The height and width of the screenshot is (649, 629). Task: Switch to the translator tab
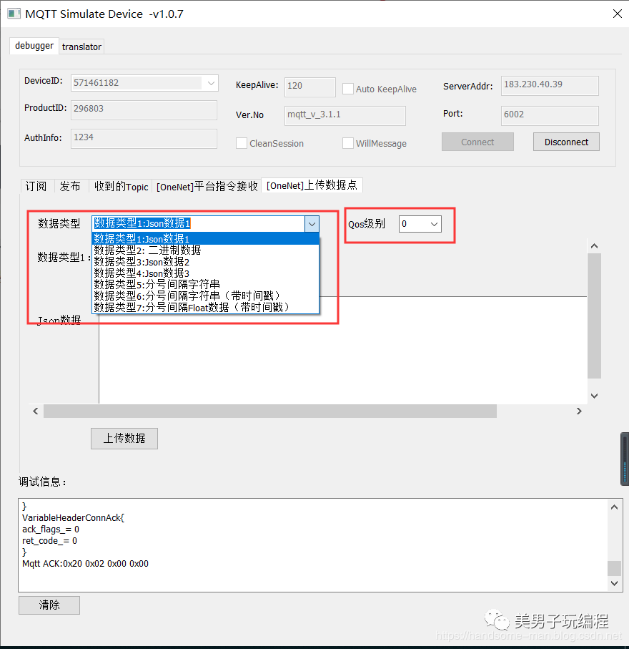tap(81, 46)
